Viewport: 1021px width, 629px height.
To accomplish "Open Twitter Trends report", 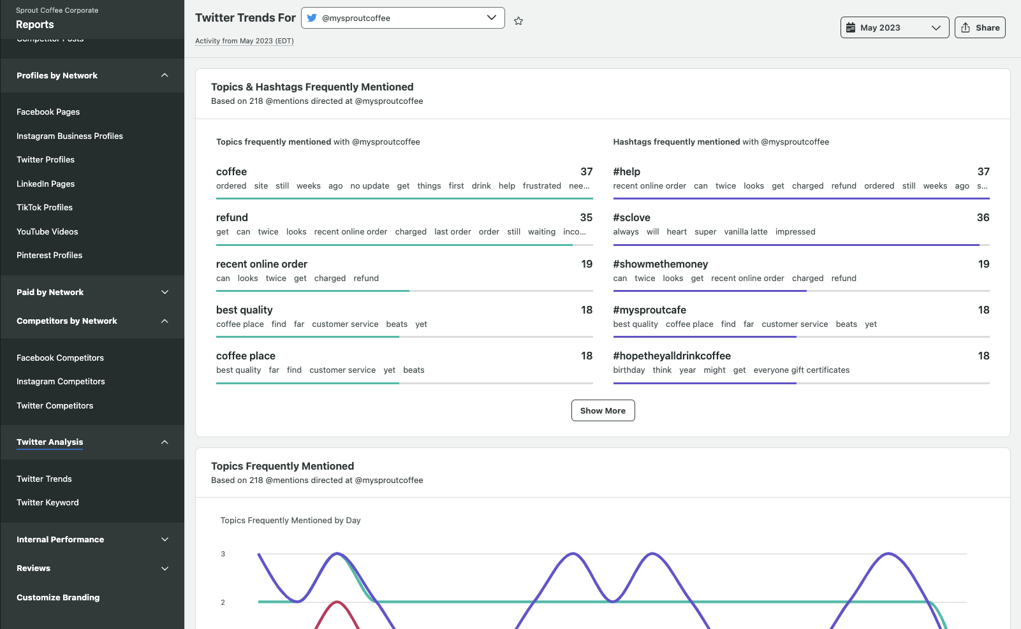I will click(44, 479).
